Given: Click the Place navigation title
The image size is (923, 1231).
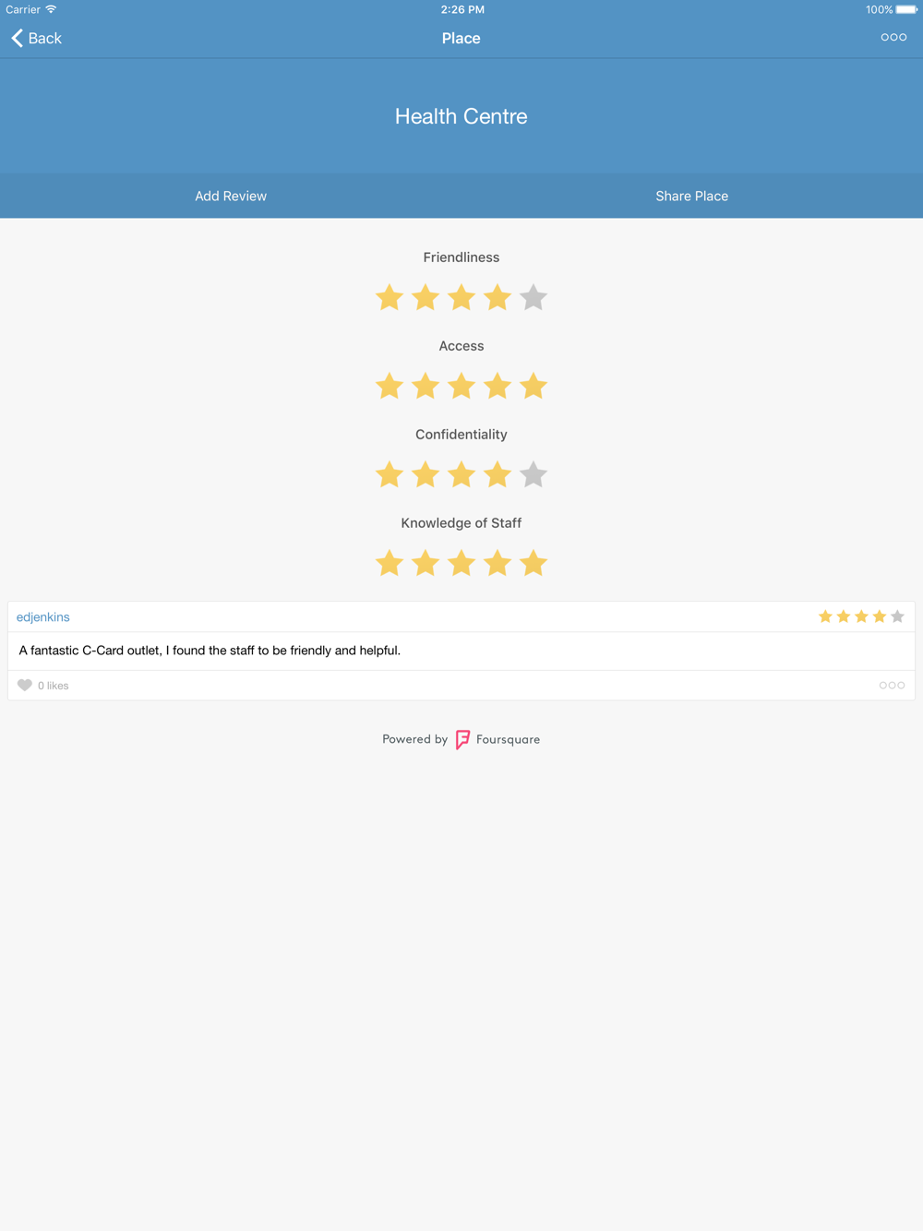Looking at the screenshot, I should 461,38.
